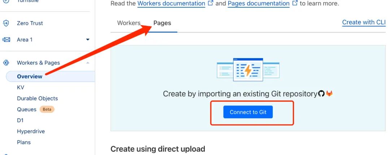Image resolution: width=390 pixels, height=155 pixels.
Task: Open Durable Objects in the sidebar
Action: point(37,98)
